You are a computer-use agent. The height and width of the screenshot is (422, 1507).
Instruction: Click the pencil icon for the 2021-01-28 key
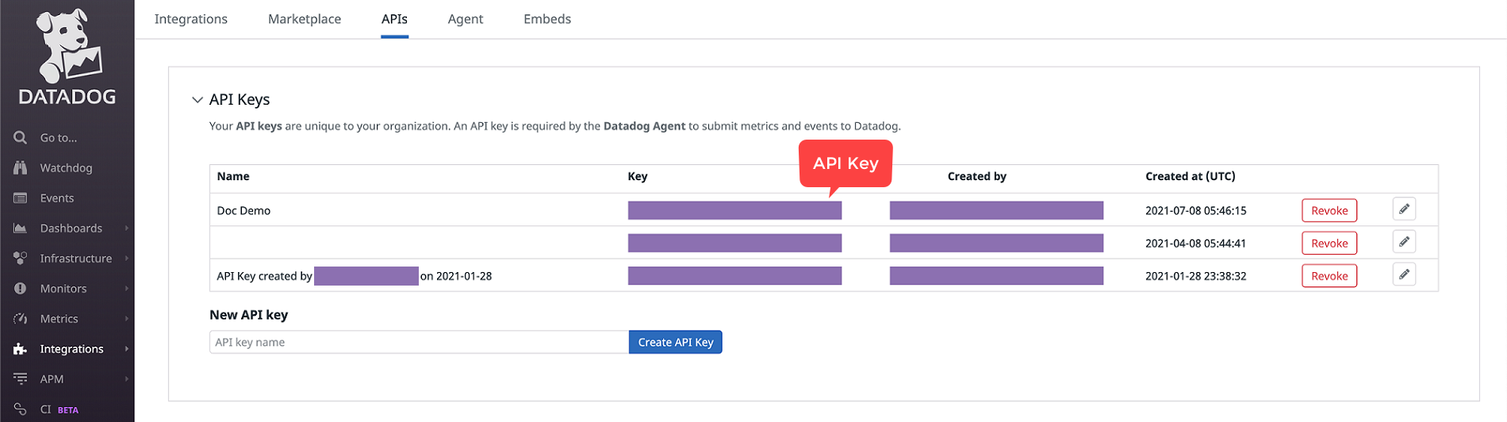[1404, 275]
